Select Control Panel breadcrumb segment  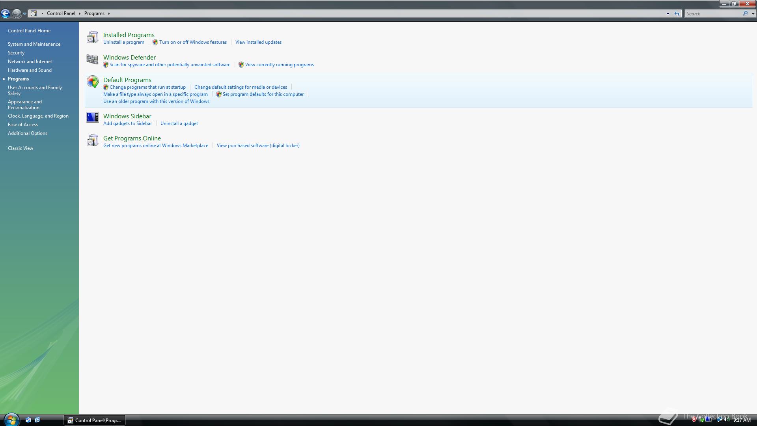click(x=61, y=13)
